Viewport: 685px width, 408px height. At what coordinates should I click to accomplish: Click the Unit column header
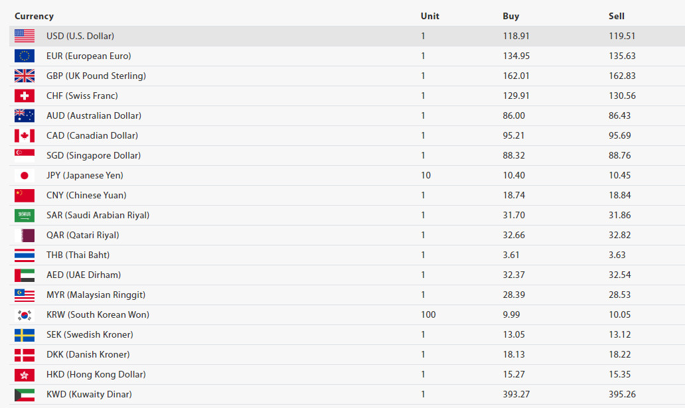coord(430,16)
